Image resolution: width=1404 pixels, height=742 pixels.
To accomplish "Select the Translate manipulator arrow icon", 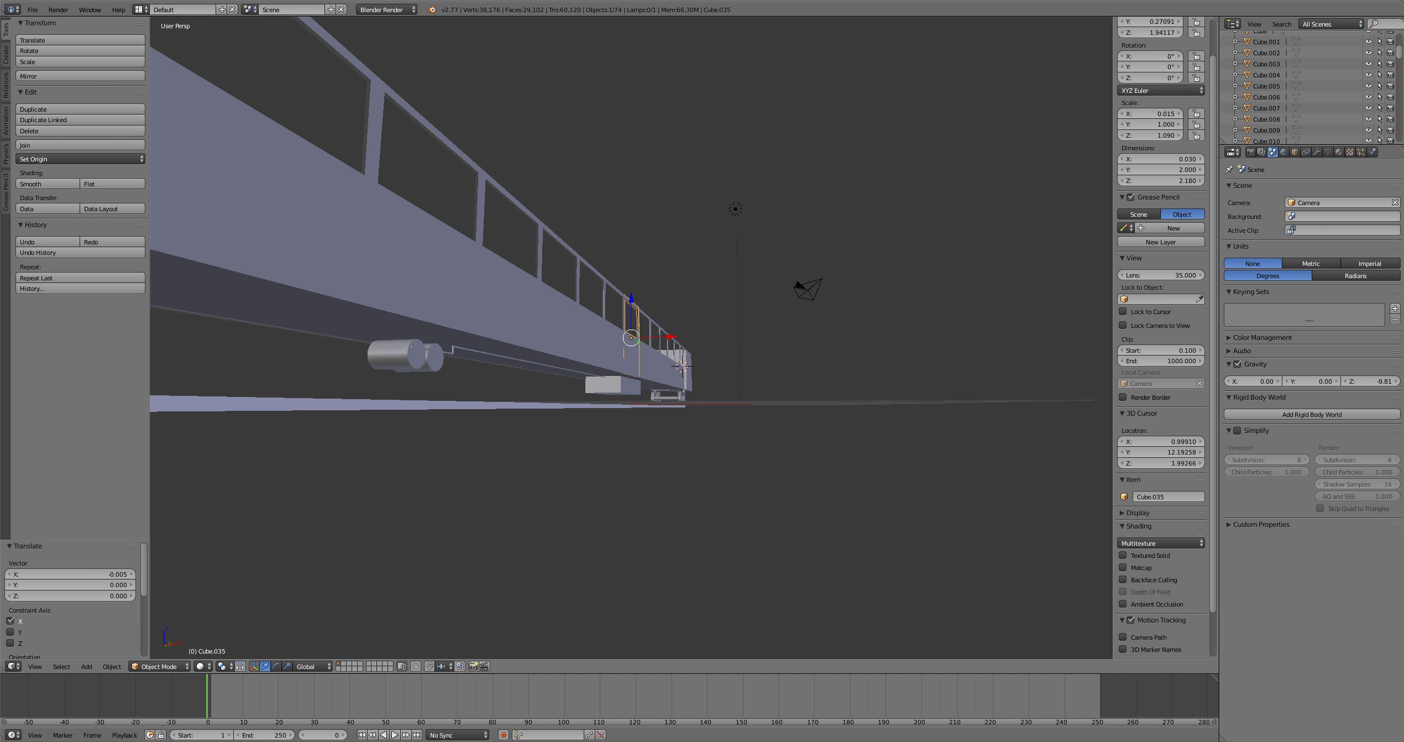I will [265, 666].
